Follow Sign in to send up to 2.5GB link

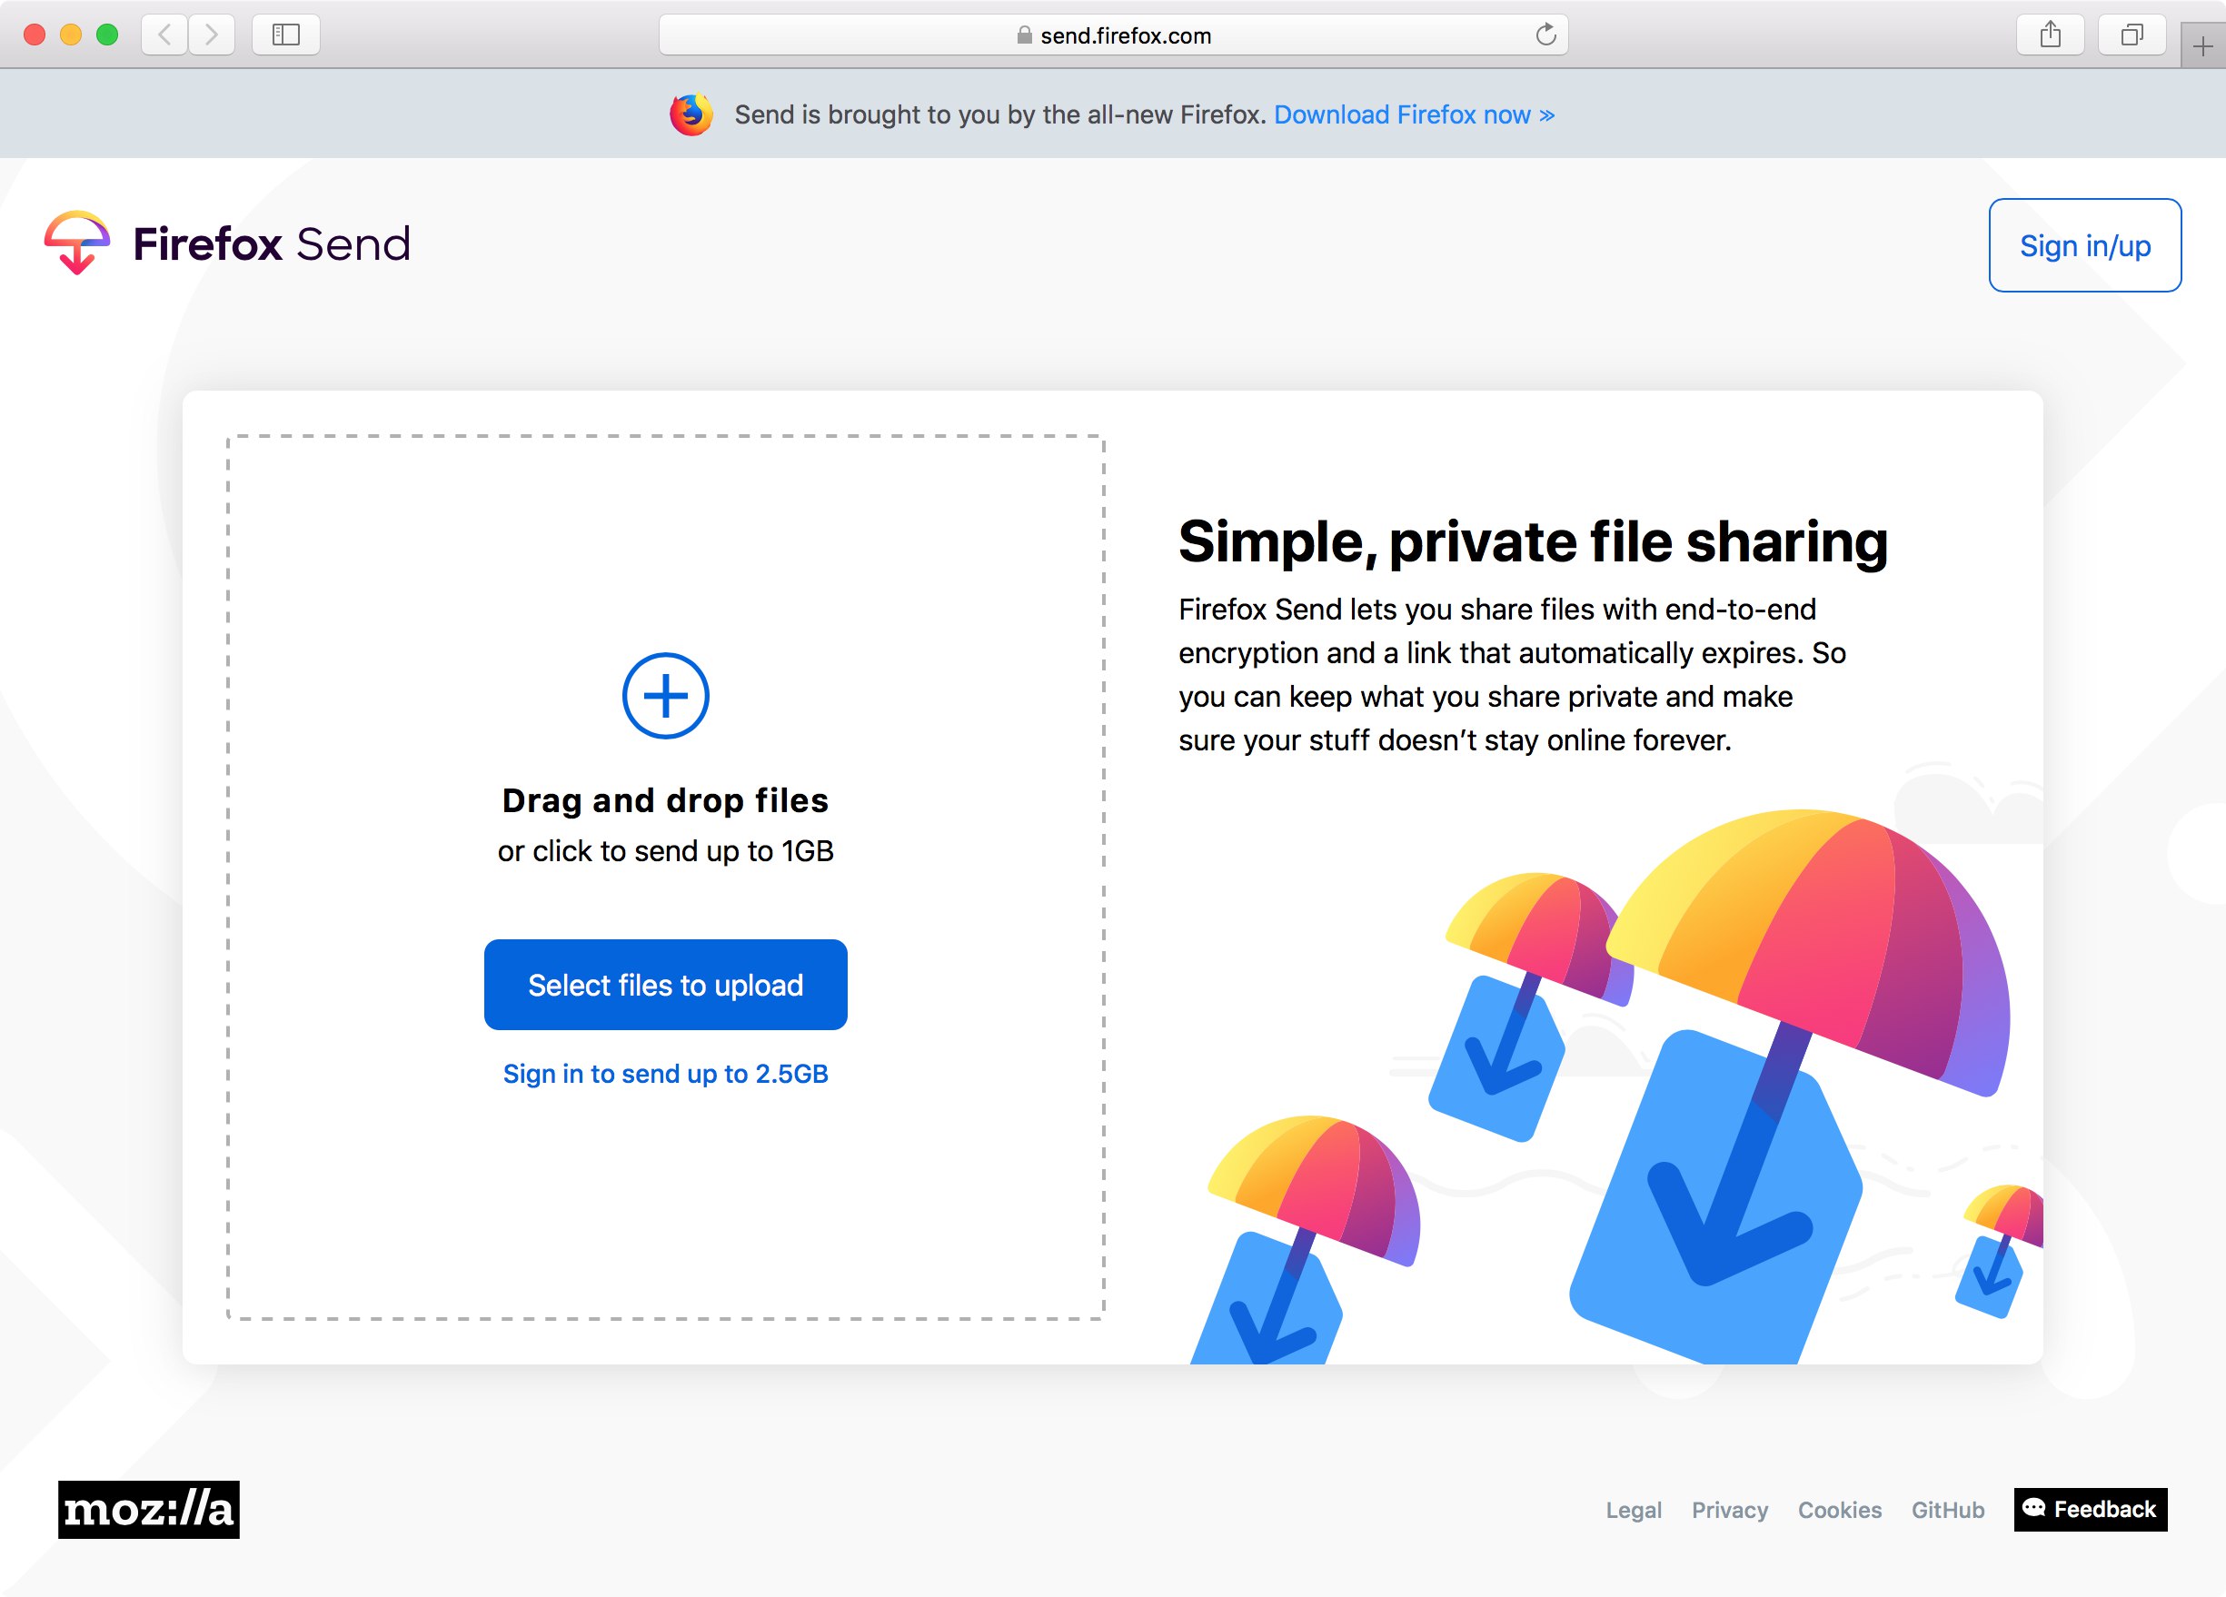(665, 1074)
